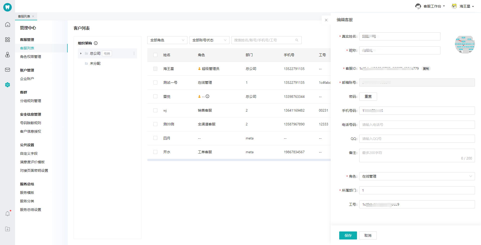Focus the 备注 textarea

417,155
